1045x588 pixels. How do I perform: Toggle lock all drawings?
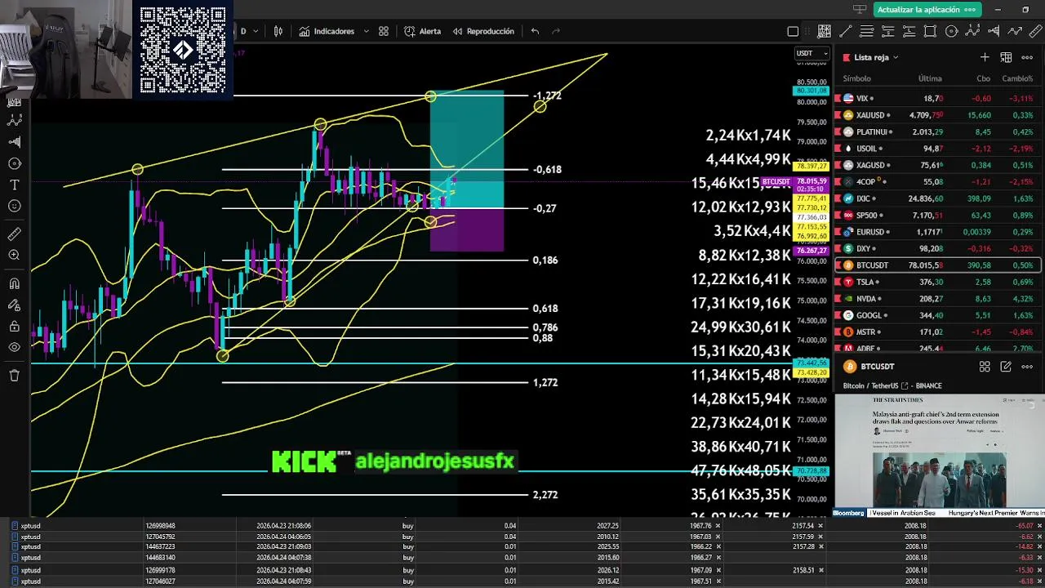(x=14, y=327)
